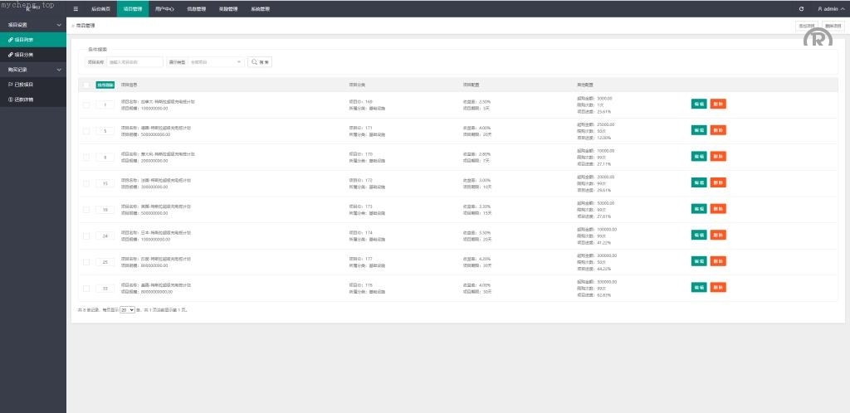Viewport: 850px width, 413px height.
Task: Check the row checkbox for project ID 174
Action: tap(86, 236)
